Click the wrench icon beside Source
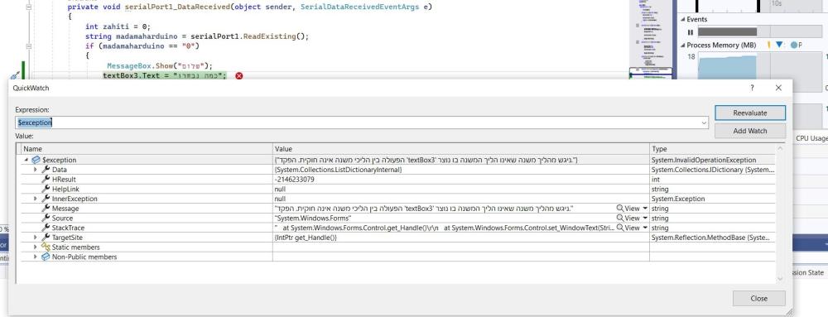 46,218
